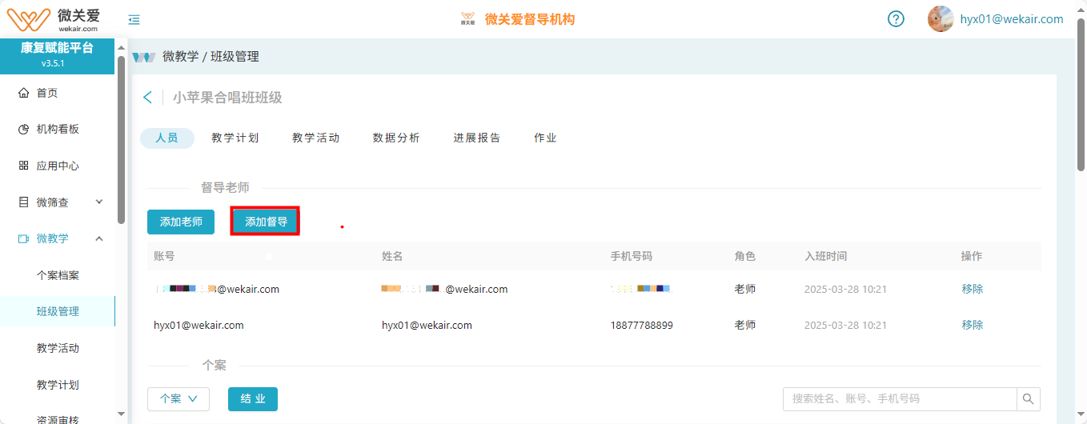The width and height of the screenshot is (1087, 424).
Task: Click the sidebar collapse menu icon
Action: pyautogui.click(x=134, y=20)
